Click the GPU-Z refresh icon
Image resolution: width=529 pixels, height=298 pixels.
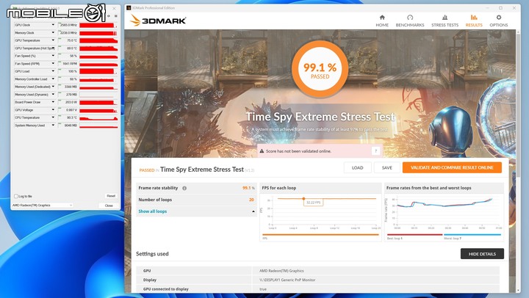pos(109,16)
